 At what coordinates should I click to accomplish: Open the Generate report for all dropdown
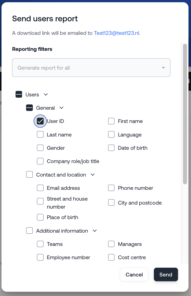pos(91,68)
